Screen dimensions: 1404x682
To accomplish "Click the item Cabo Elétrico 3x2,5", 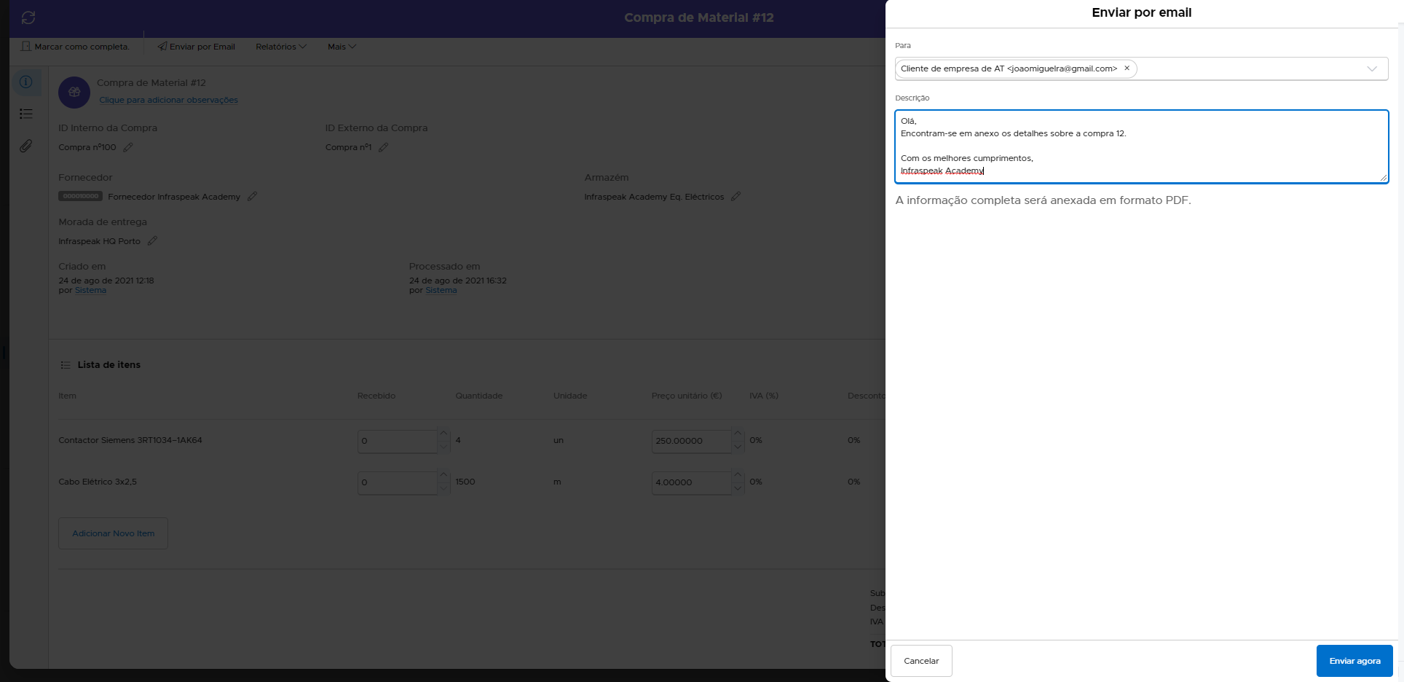I will pyautogui.click(x=98, y=482).
